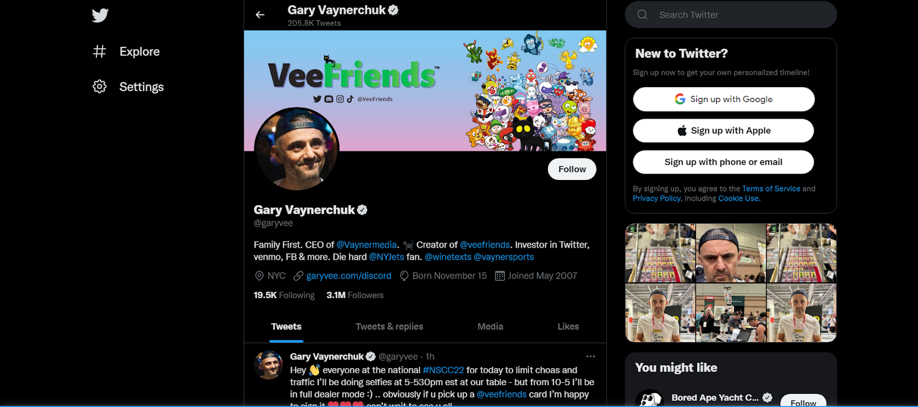Viewport: 918px width, 407px height.
Task: Open Settings via the gear icon
Action: pos(99,87)
